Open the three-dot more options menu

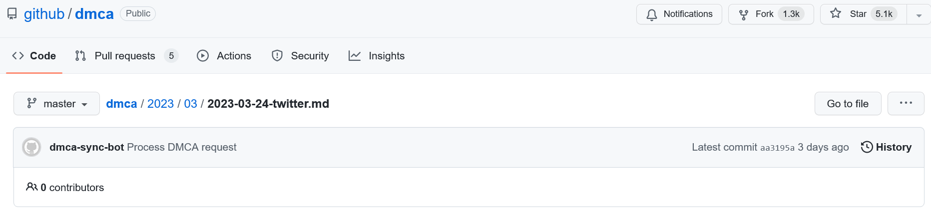906,103
